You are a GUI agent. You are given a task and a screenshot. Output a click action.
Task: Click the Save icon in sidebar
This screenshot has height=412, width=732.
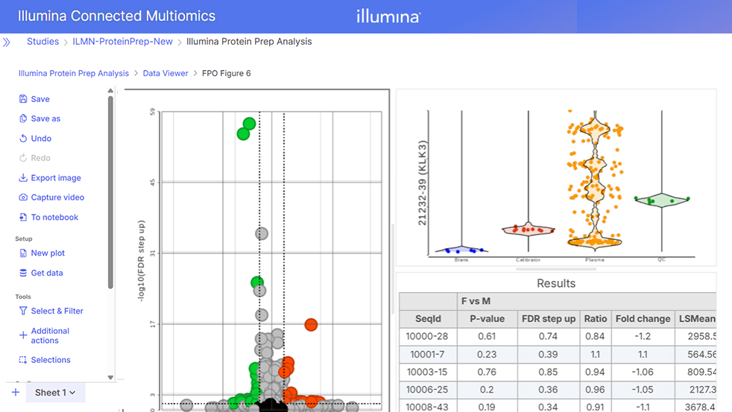point(23,99)
